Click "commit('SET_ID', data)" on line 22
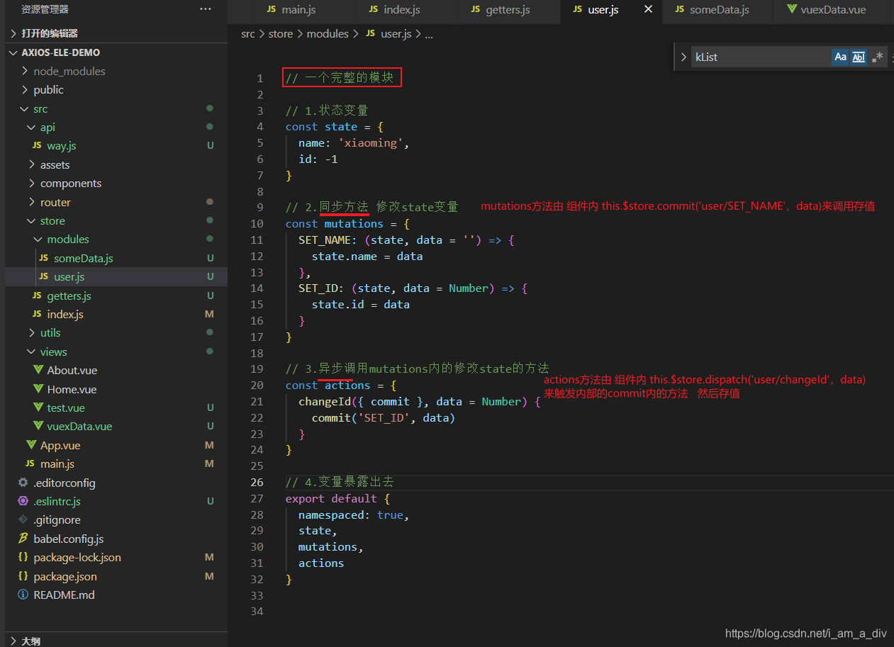 coord(383,417)
